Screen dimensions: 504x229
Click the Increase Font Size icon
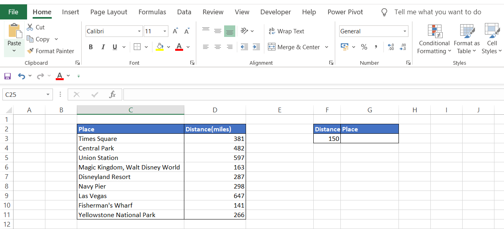pyautogui.click(x=175, y=31)
